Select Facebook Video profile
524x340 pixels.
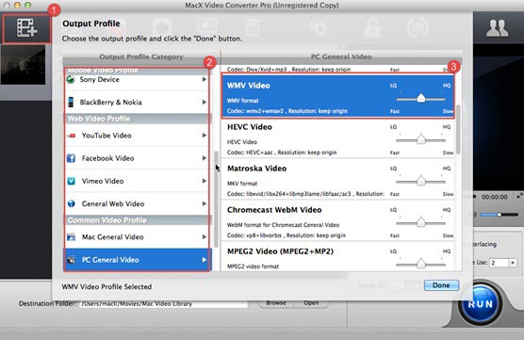click(137, 158)
